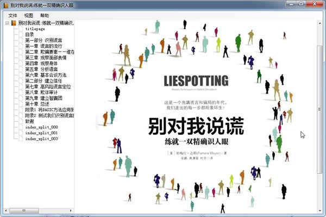Click the content pane's scroll down arrow
This screenshot has width=326, height=217.
[x=320, y=210]
